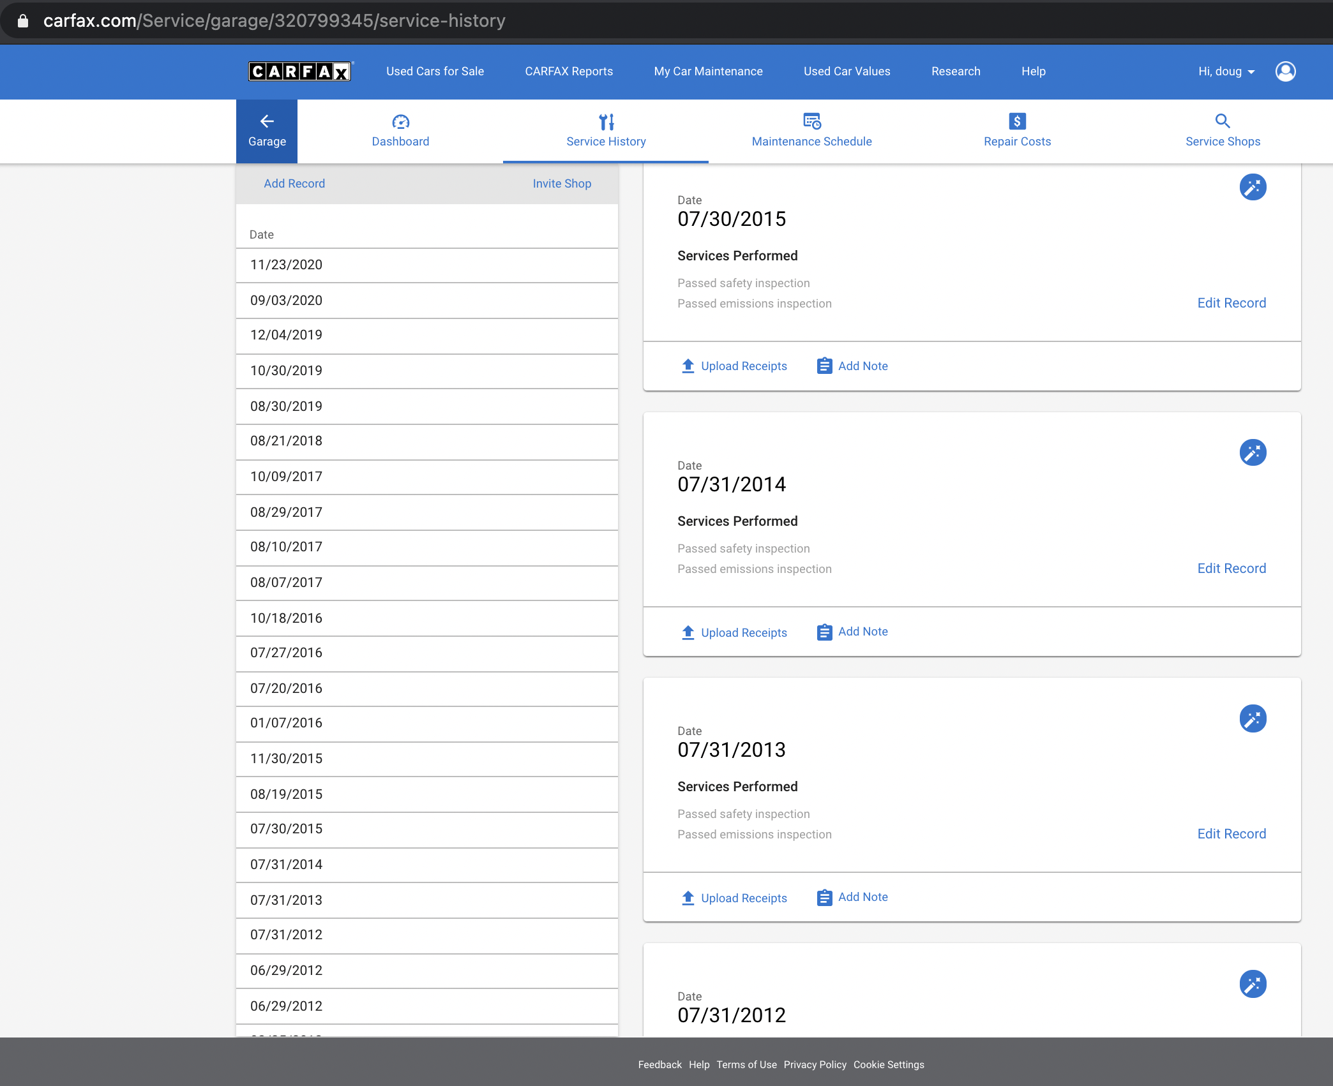Click the Add Record link

[x=294, y=184]
